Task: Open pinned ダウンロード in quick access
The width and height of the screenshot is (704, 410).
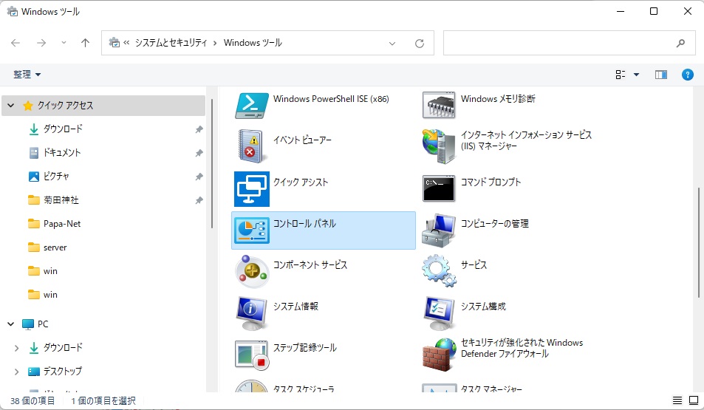Action: pos(63,129)
